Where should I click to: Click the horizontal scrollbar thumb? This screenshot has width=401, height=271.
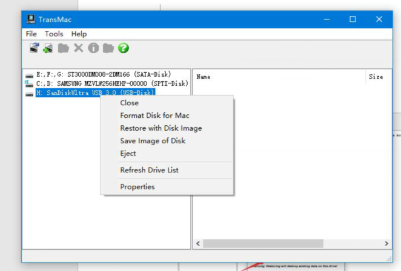click(x=263, y=243)
